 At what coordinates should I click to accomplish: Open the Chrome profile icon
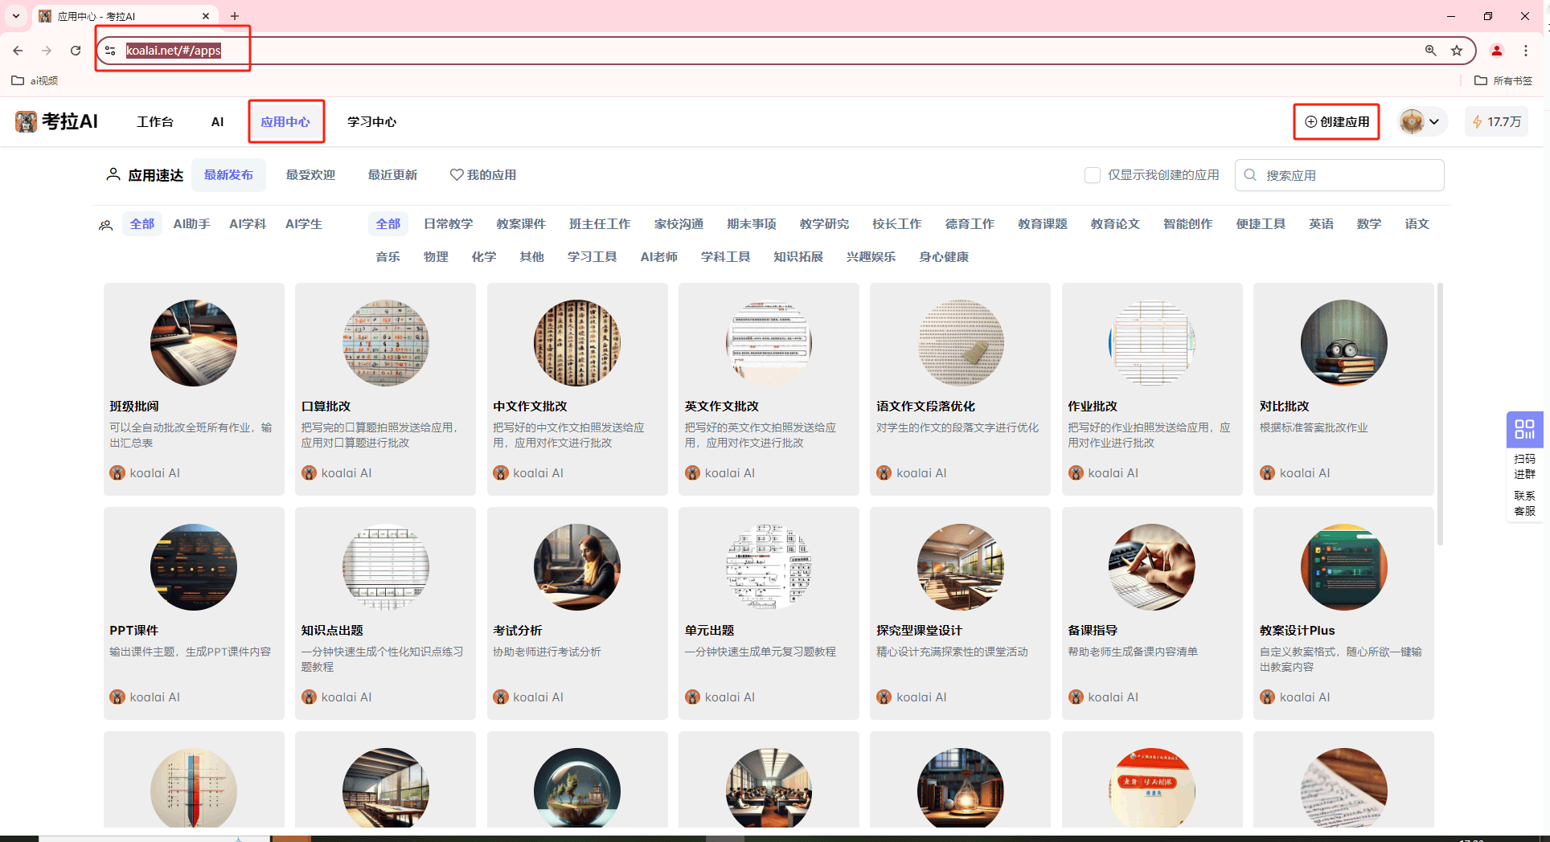coord(1497,51)
